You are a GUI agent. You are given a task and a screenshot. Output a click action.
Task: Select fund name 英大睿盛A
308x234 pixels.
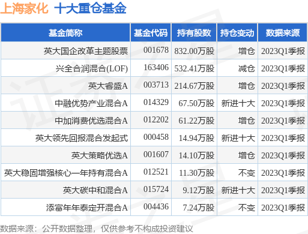pos(108,86)
